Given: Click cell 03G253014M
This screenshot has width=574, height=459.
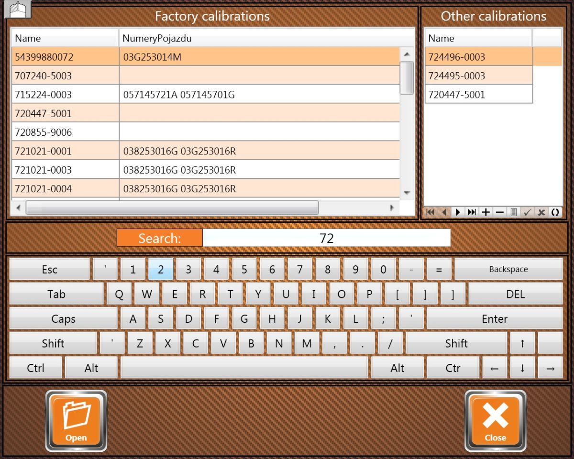Looking at the screenshot, I should pos(260,57).
